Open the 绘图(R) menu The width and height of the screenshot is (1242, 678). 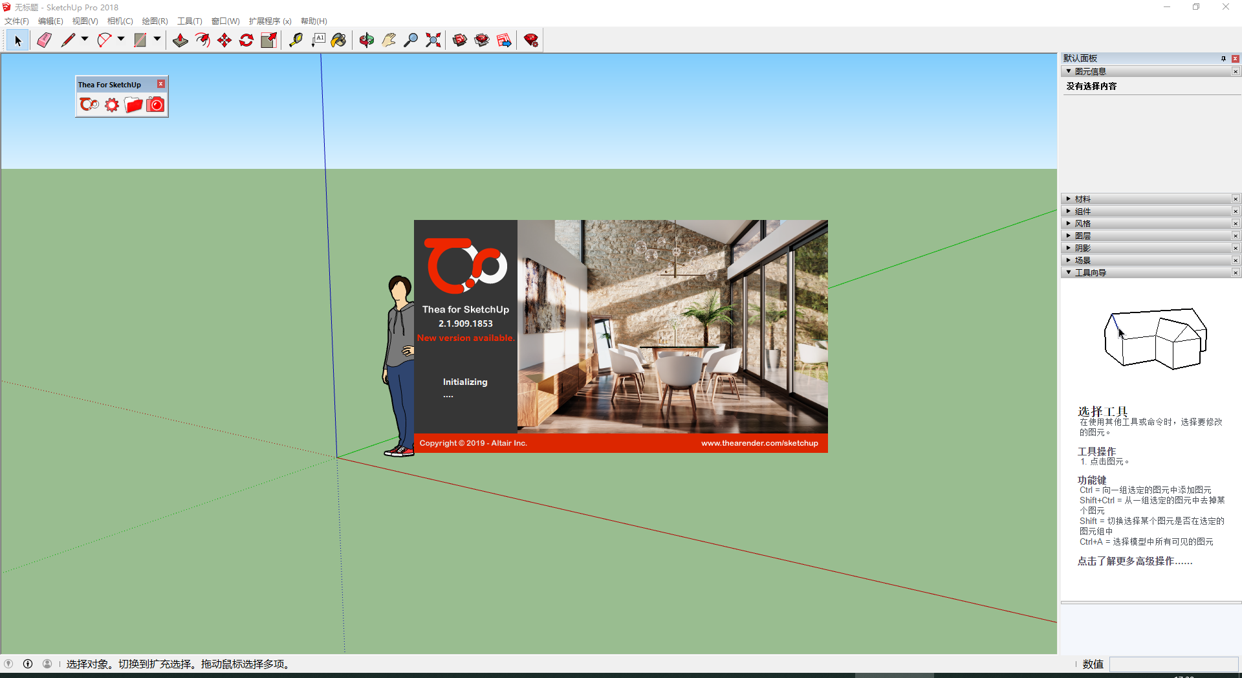[155, 21]
